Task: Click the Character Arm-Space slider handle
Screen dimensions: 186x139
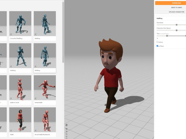Action: [177, 30]
